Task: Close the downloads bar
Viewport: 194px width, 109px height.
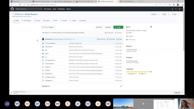Action: (x=182, y=93)
